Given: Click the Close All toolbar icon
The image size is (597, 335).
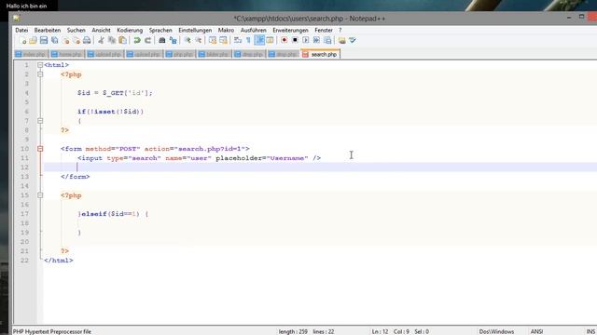Looking at the screenshot, I should tap(76, 40).
